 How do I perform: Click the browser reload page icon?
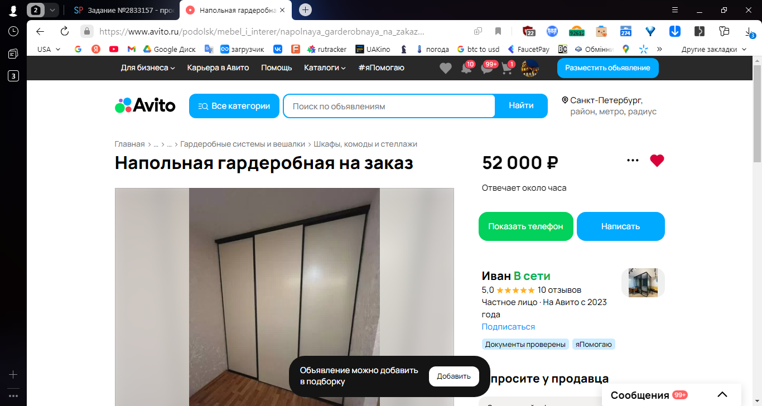point(64,31)
